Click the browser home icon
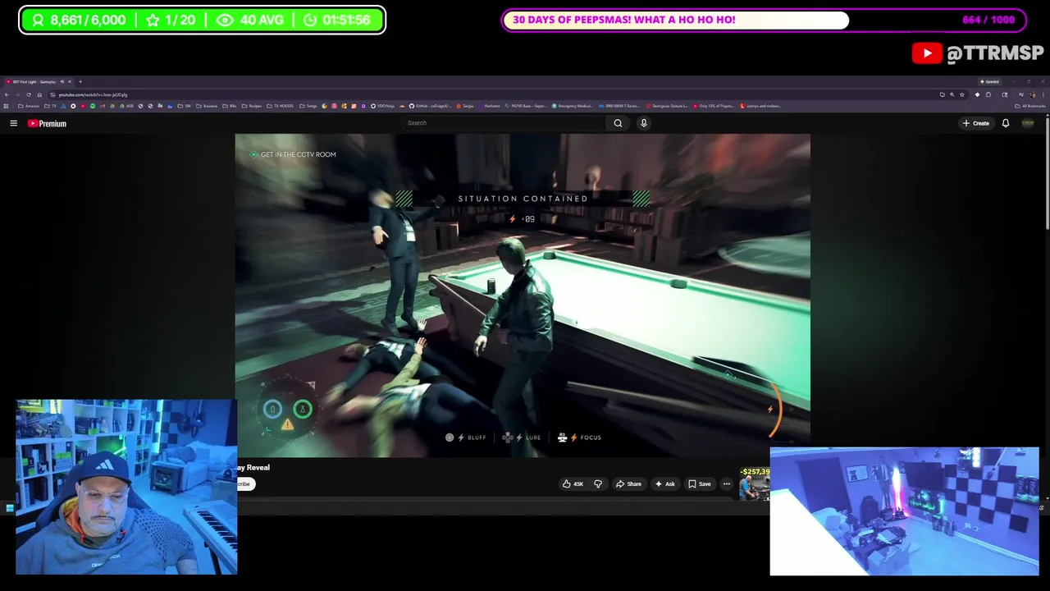 pos(39,94)
